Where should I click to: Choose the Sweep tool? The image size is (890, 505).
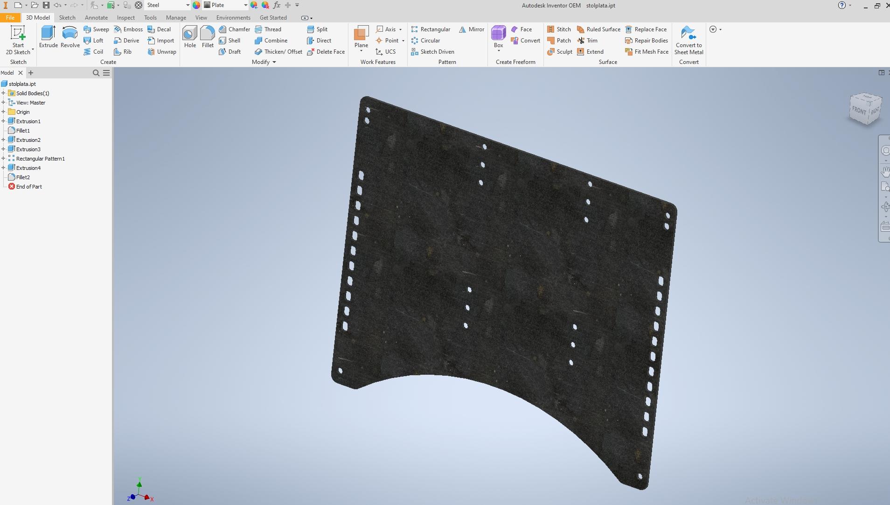[96, 29]
